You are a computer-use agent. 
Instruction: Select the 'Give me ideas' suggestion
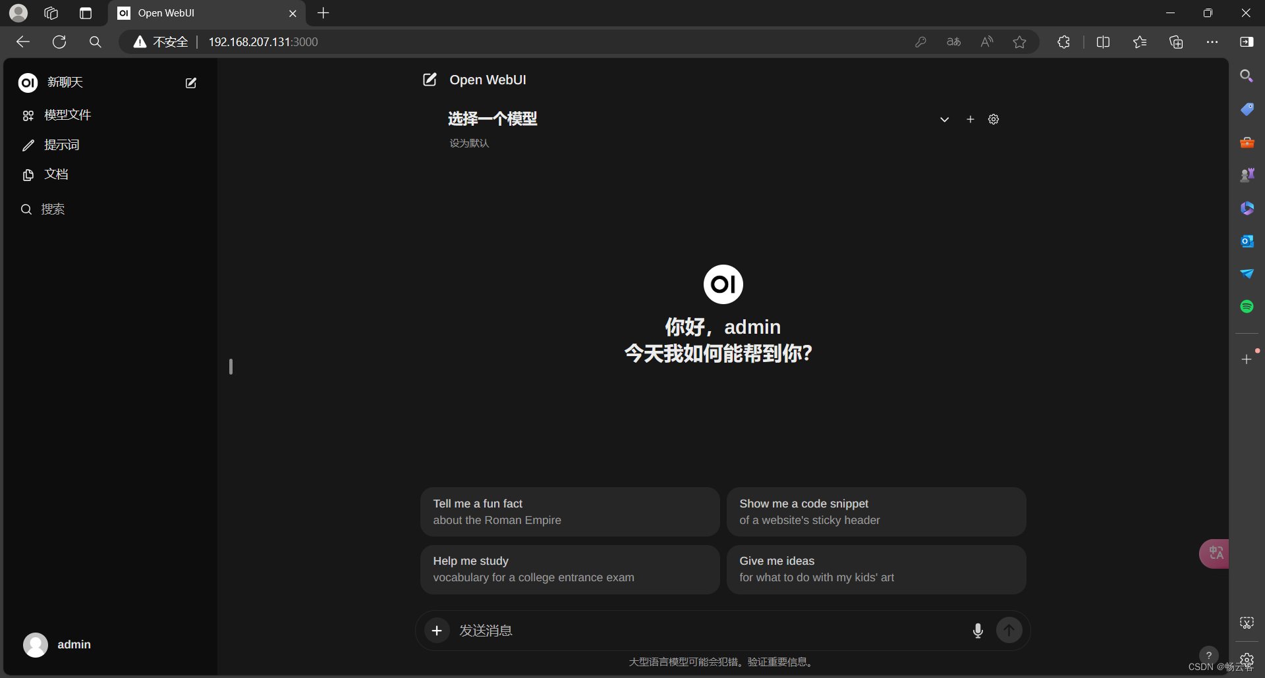tap(876, 569)
